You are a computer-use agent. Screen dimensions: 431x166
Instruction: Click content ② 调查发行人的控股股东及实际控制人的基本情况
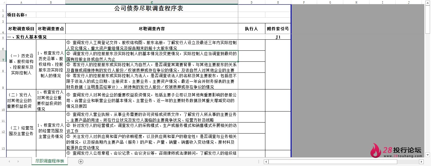tap(152, 56)
